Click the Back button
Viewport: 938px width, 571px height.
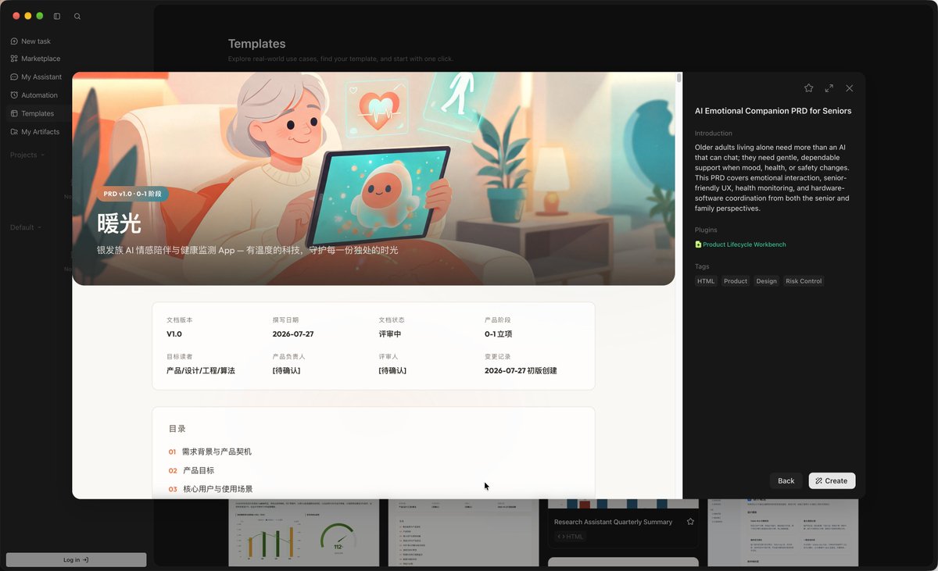point(786,480)
